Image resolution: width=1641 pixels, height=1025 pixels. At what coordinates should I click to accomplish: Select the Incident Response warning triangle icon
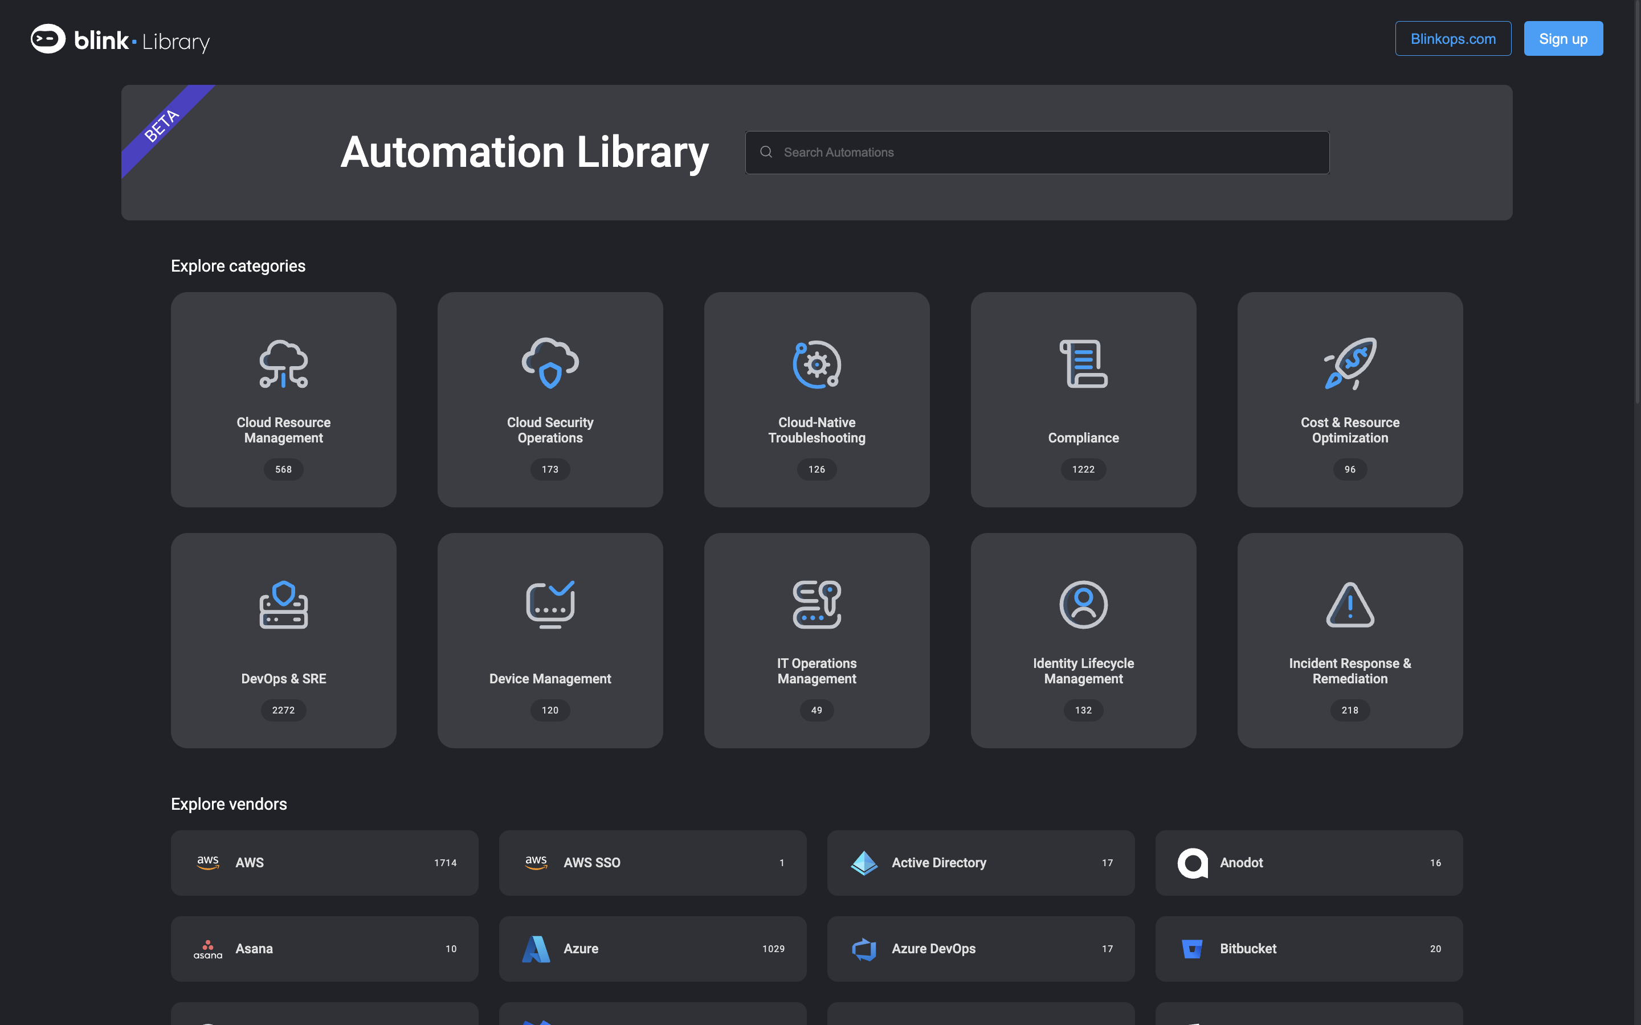coord(1349,605)
